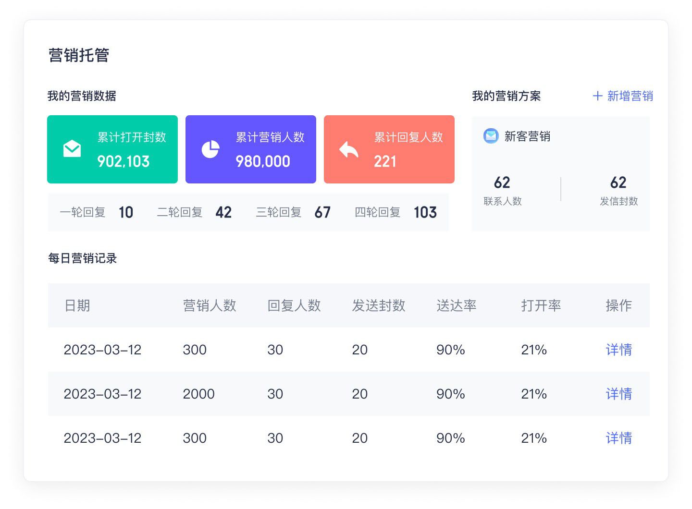This screenshot has height=509, width=692.
Task: Click the envelope icon on the green card
Action: [x=72, y=148]
